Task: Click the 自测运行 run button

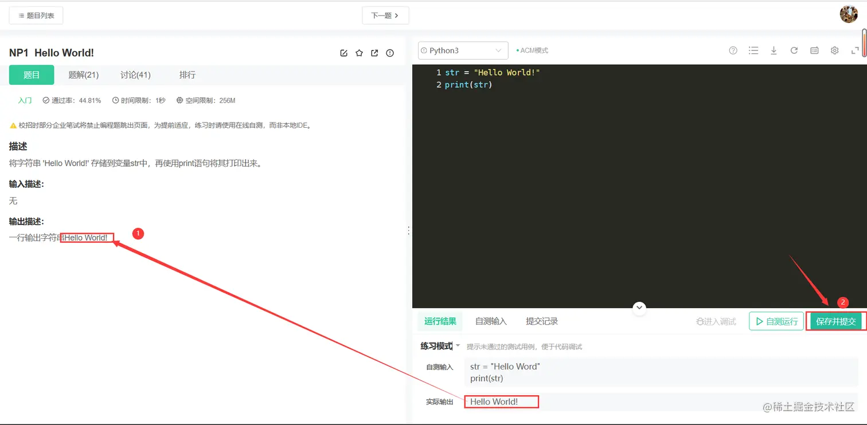Action: click(x=776, y=321)
